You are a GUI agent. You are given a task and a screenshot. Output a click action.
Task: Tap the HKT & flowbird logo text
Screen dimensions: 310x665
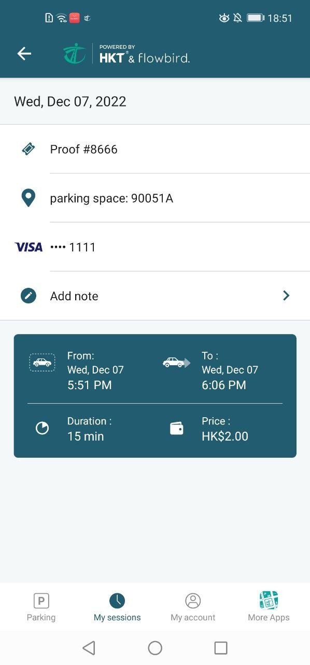tap(145, 54)
